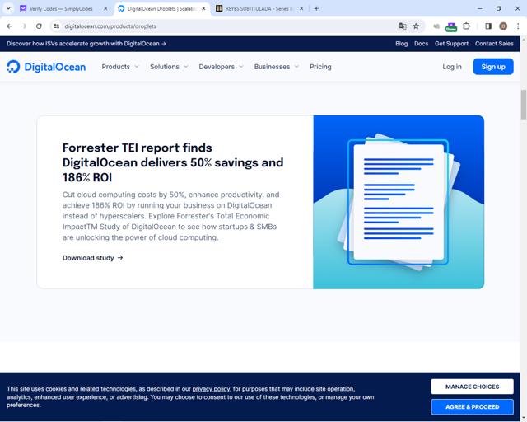Open the Docs link
Screen dimensions: 527x422
click(421, 44)
